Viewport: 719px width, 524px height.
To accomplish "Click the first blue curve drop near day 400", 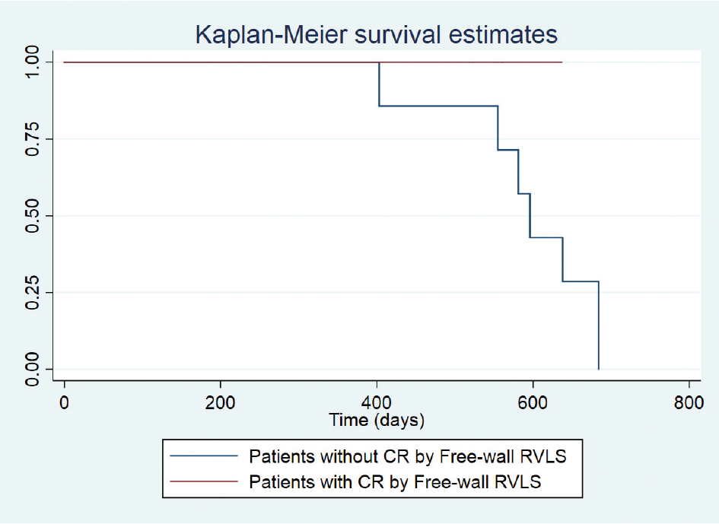I will (x=379, y=84).
